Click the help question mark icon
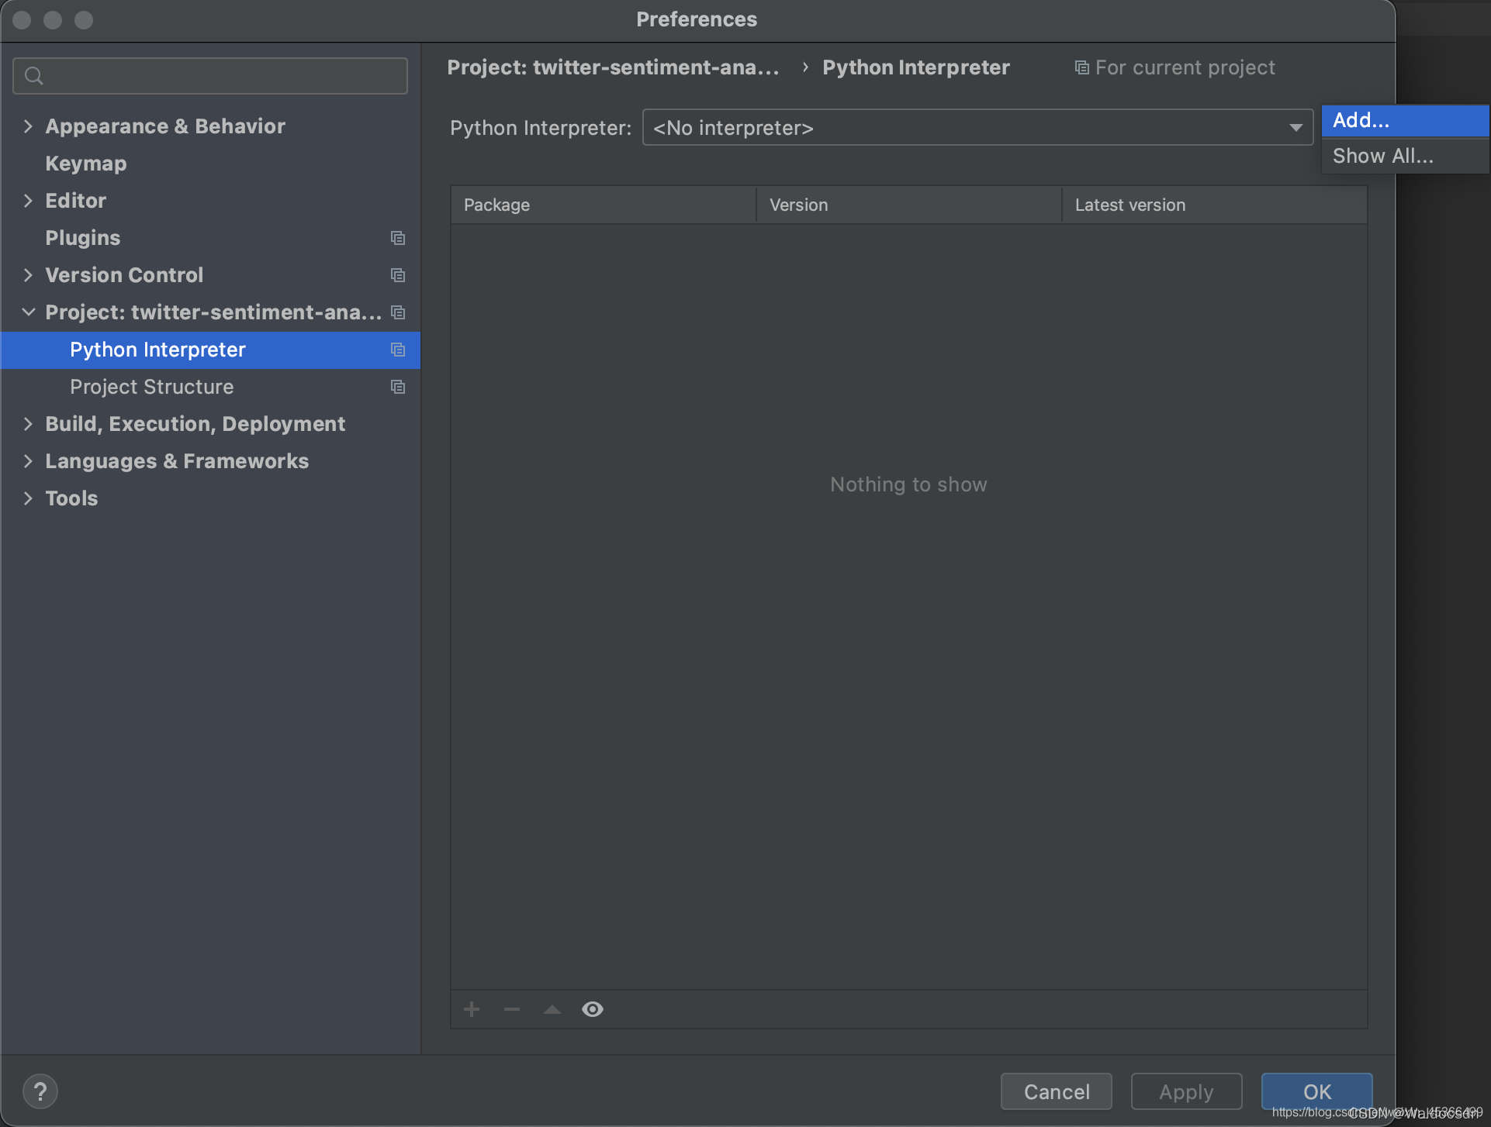This screenshot has width=1491, height=1127. (40, 1091)
